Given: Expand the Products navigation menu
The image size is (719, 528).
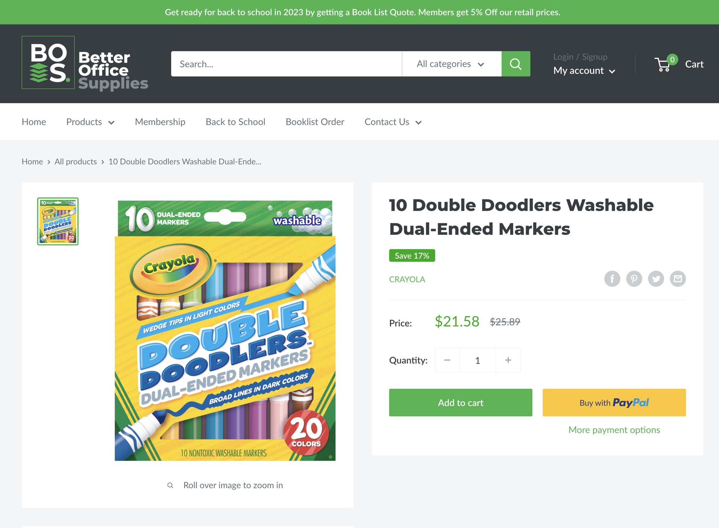Looking at the screenshot, I should tap(90, 122).
